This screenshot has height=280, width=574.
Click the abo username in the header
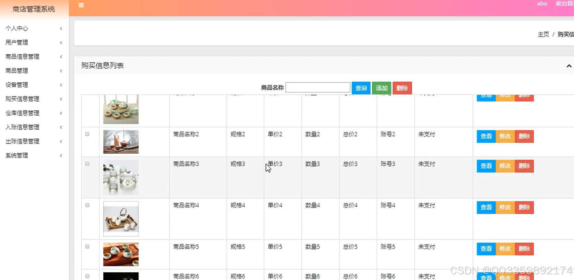[542, 4]
